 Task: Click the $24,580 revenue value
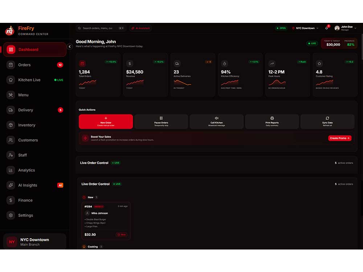[135, 72]
